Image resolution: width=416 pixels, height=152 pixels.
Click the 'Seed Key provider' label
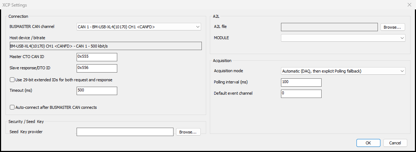(26, 132)
